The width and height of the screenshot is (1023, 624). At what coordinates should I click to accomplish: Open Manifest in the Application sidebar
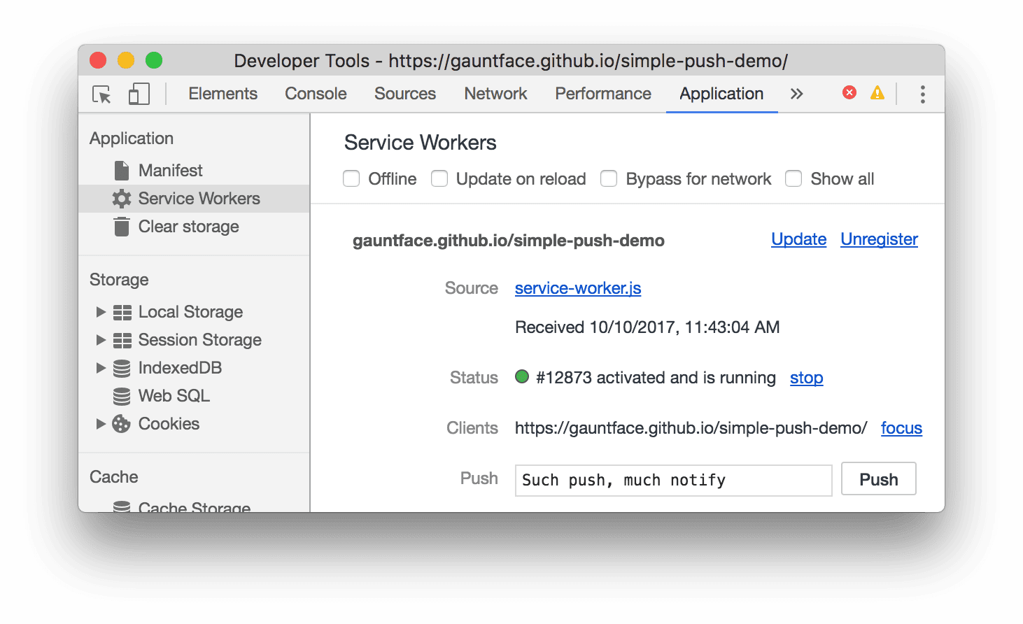171,170
